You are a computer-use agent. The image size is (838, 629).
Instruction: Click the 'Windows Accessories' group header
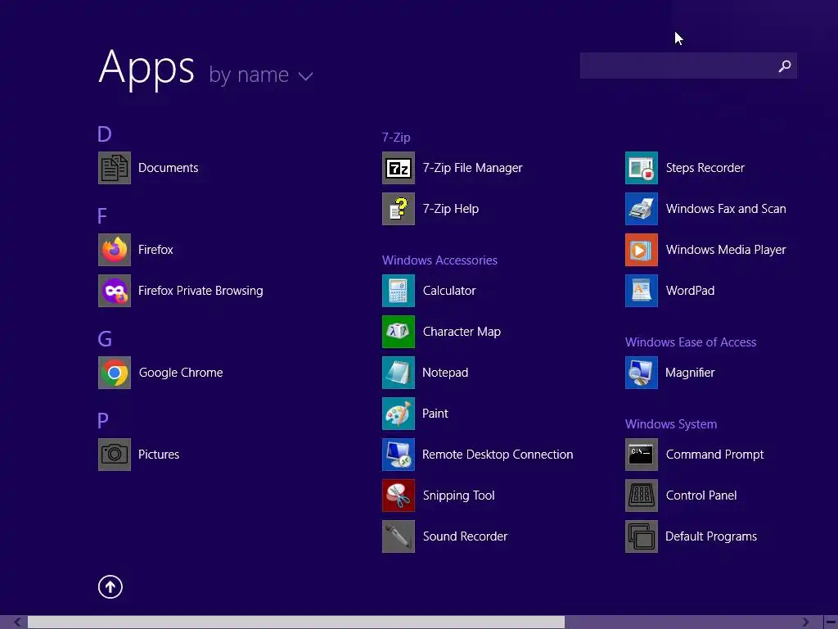coord(439,260)
